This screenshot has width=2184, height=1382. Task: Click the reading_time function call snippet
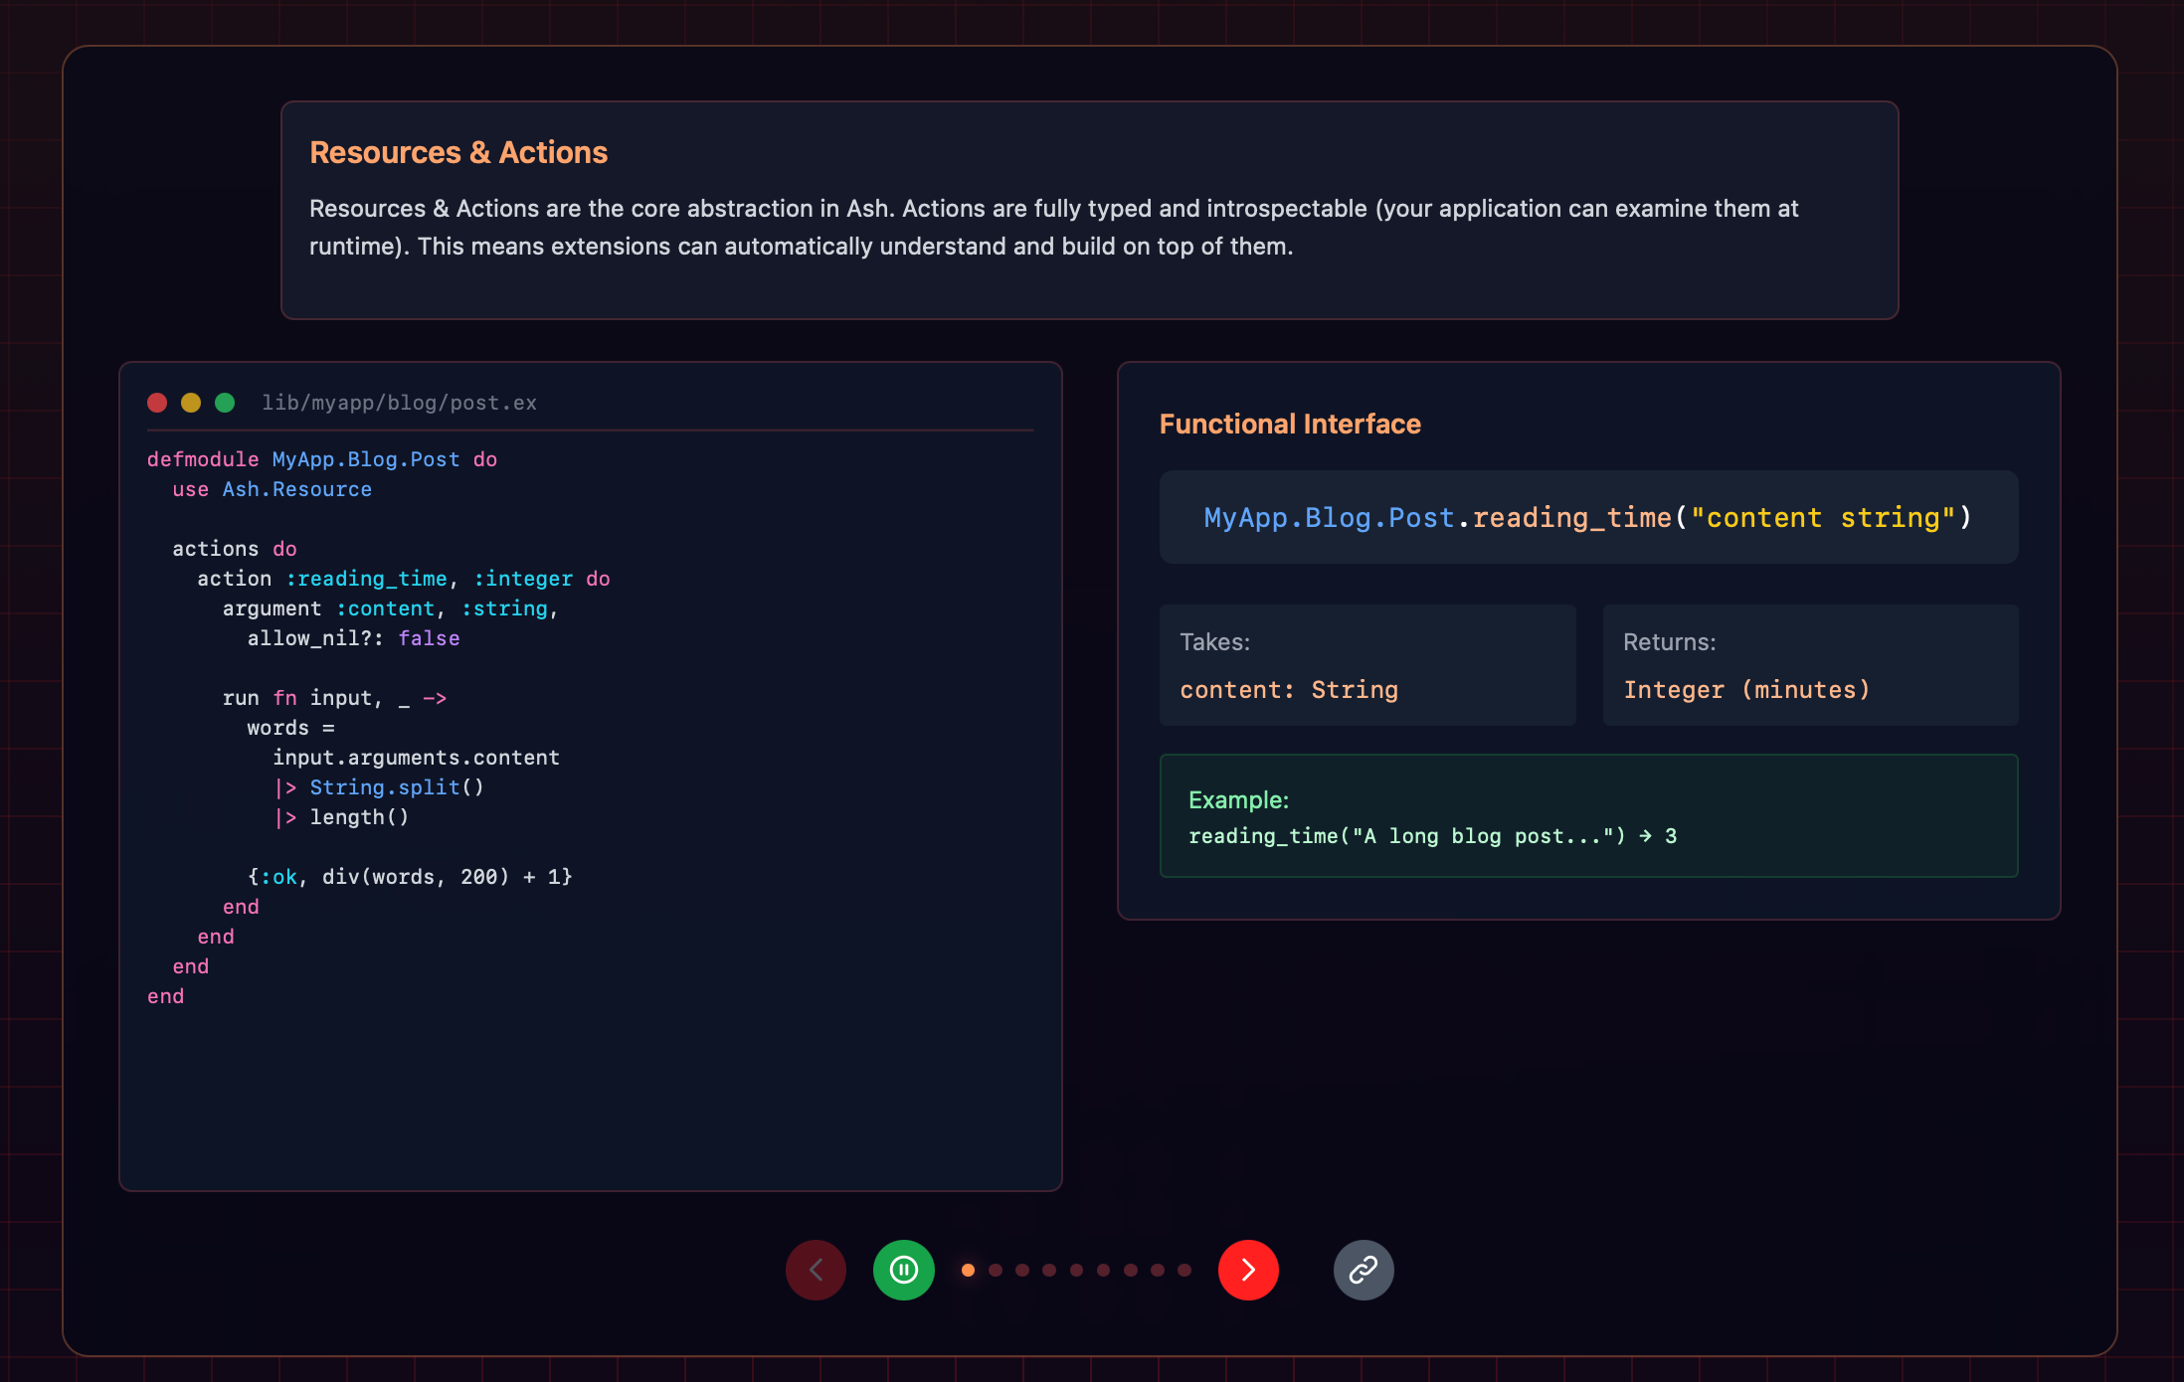click(x=1587, y=517)
